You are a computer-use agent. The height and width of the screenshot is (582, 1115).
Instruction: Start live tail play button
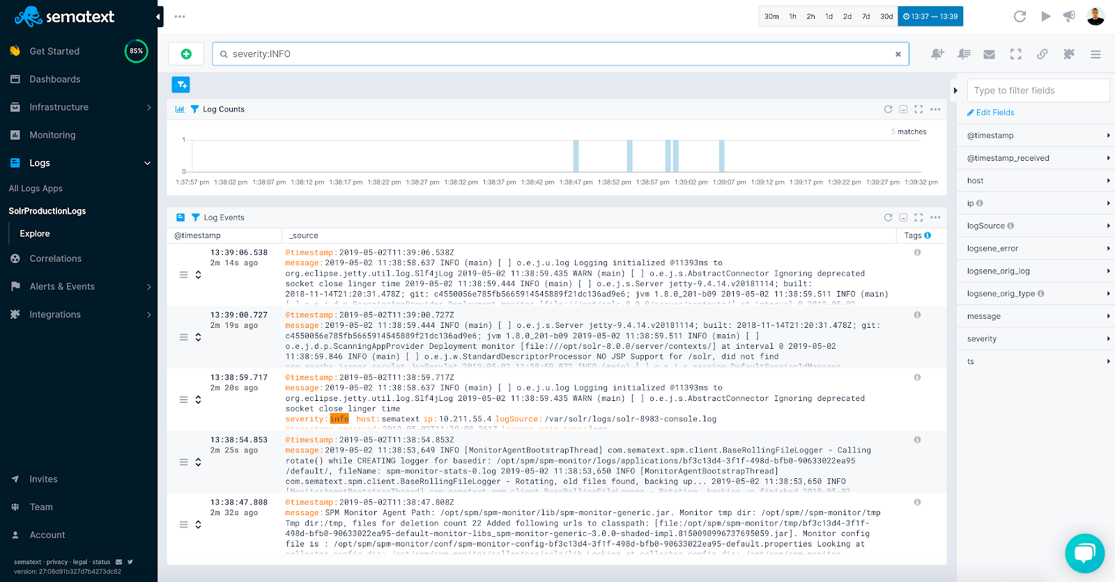pos(1045,17)
